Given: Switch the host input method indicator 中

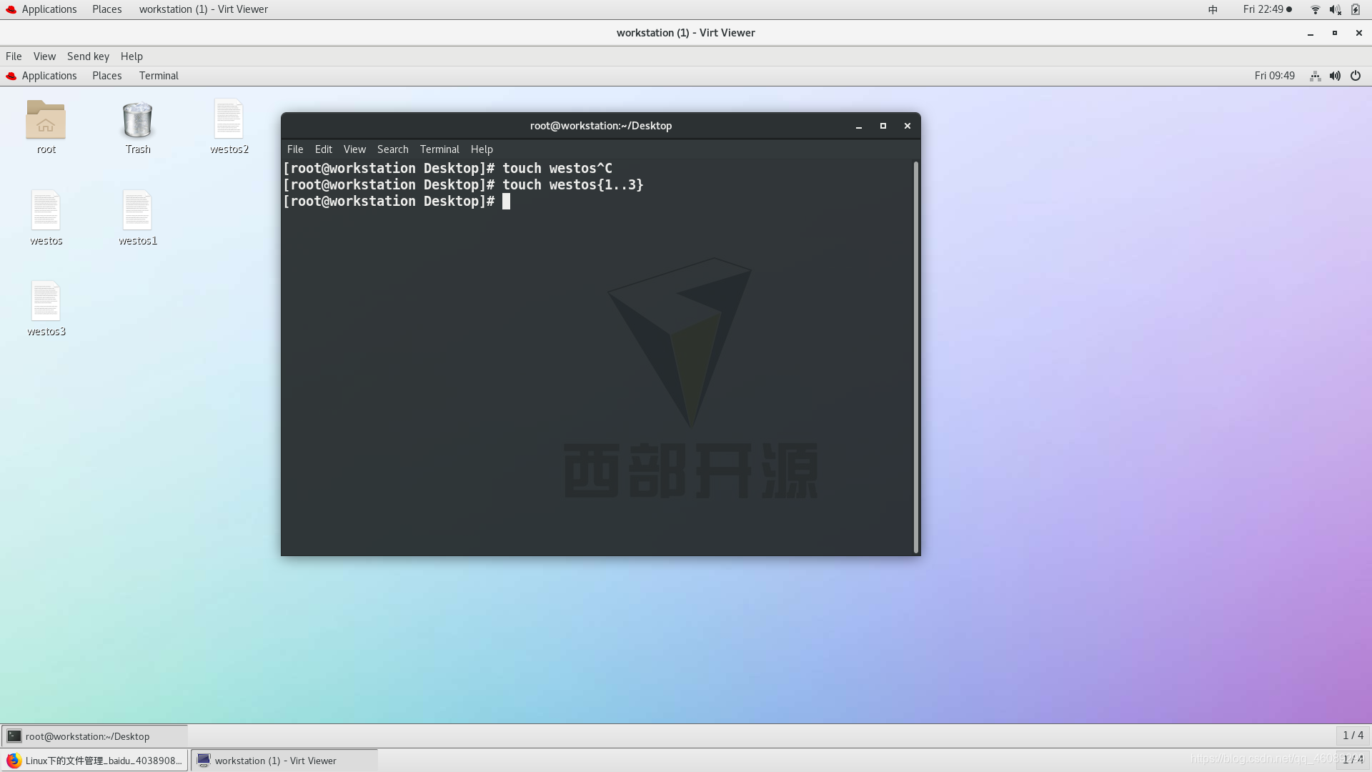Looking at the screenshot, I should tap(1213, 9).
